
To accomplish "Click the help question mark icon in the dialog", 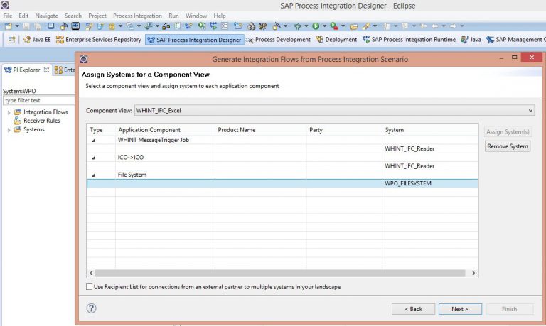I will click(91, 308).
